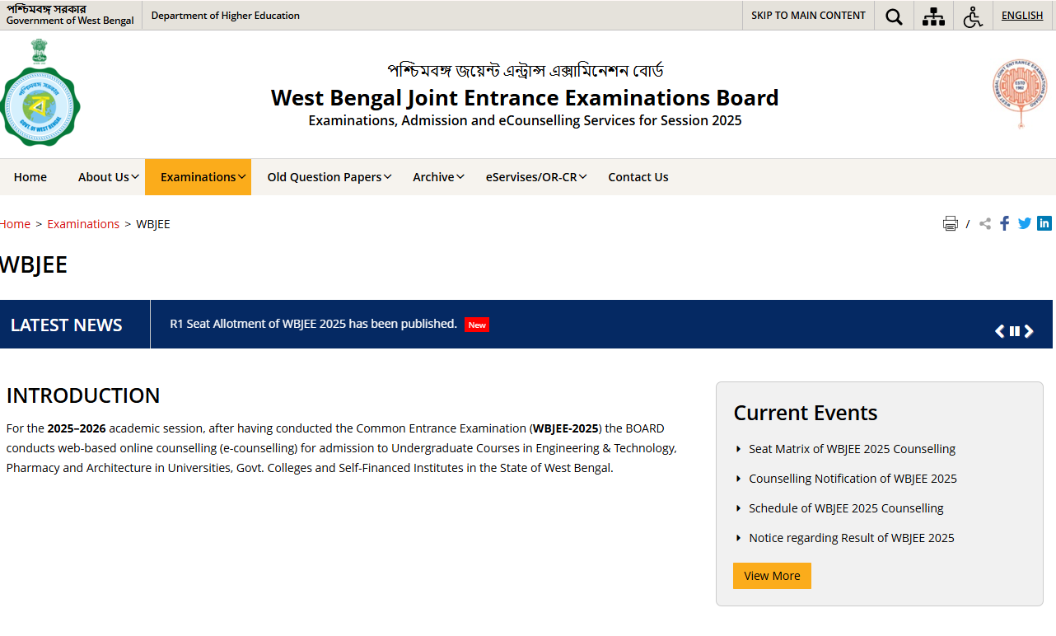The height and width of the screenshot is (636, 1056).
Task: Expand the Archive menu
Action: pyautogui.click(x=438, y=177)
